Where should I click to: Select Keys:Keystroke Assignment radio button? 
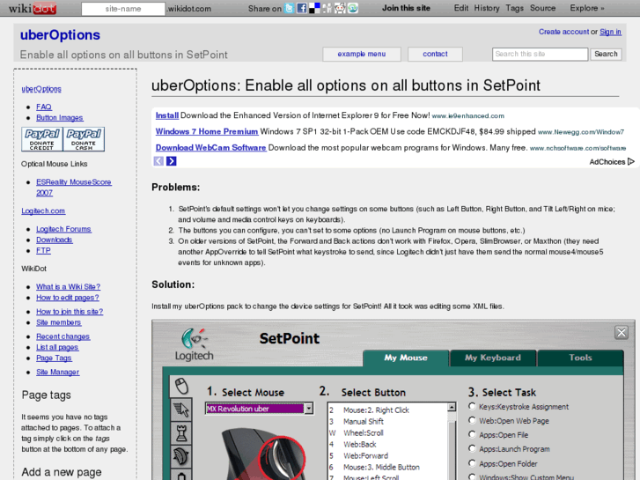click(473, 407)
